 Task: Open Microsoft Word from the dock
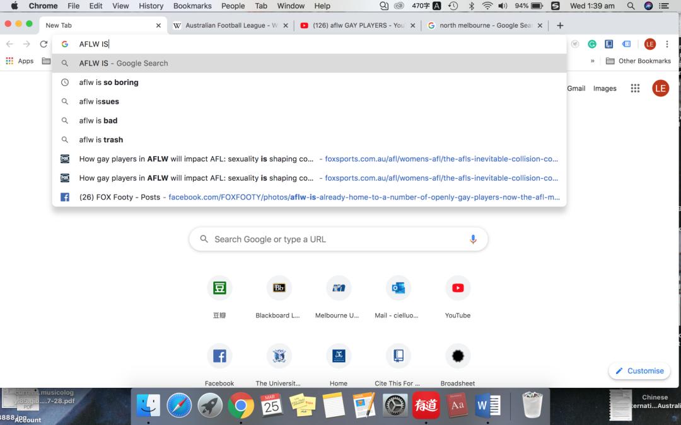[489, 406]
